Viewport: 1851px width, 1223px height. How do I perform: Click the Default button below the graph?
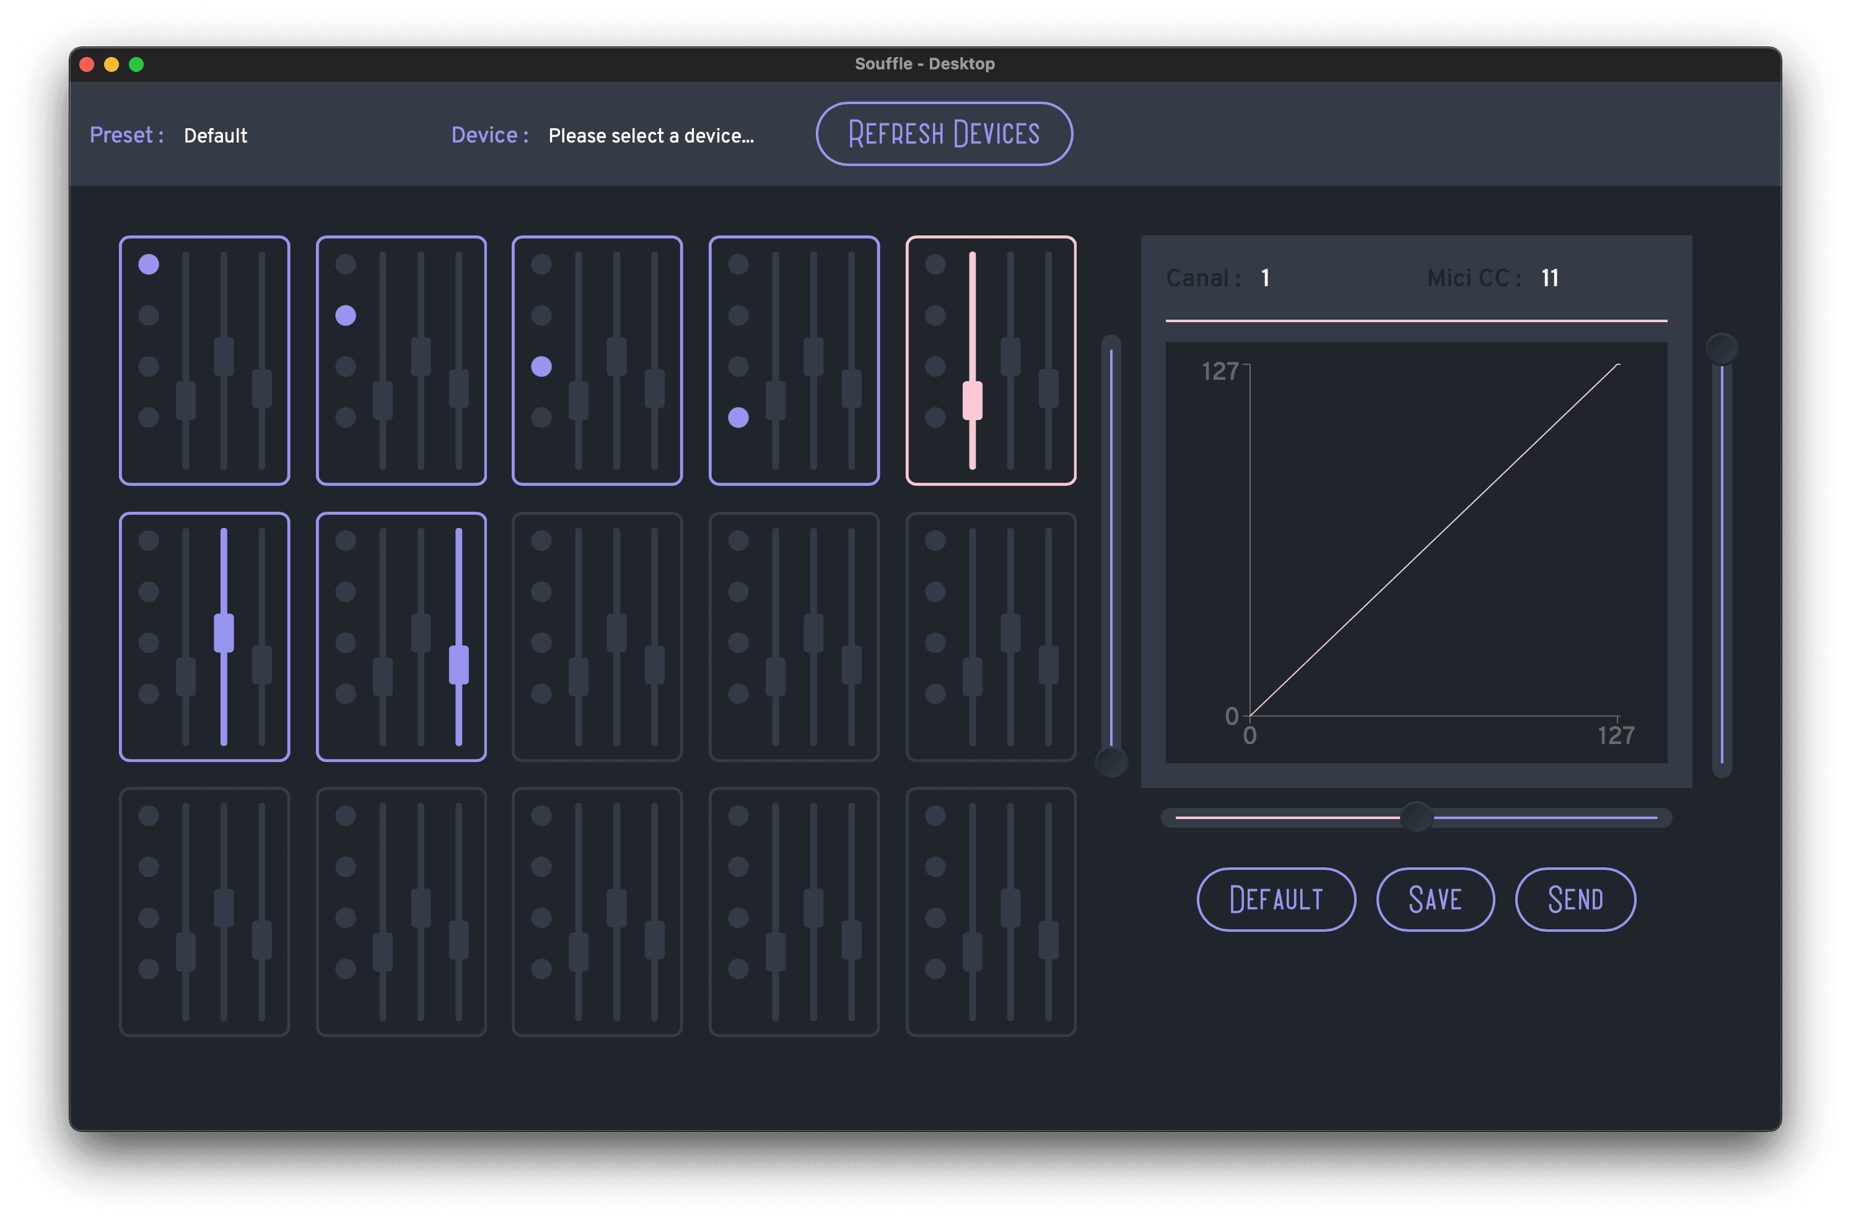pos(1276,900)
